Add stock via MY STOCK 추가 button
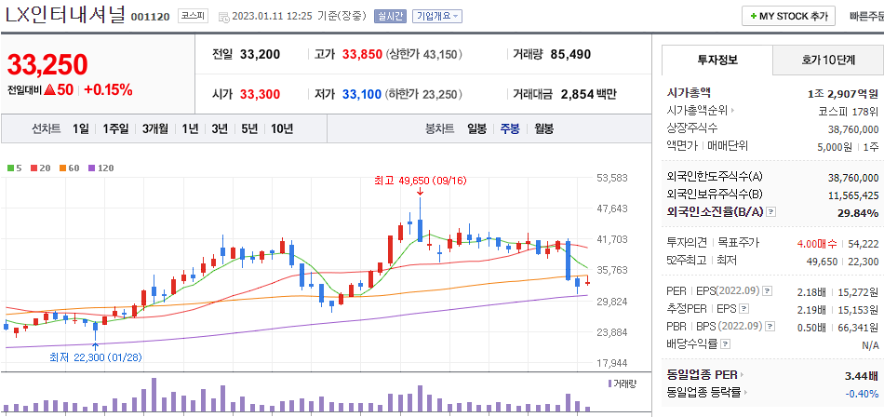Image resolution: width=884 pixels, height=417 pixels. tap(788, 17)
